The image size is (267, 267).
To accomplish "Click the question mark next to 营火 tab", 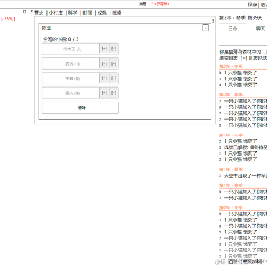I will click(x=31, y=12).
